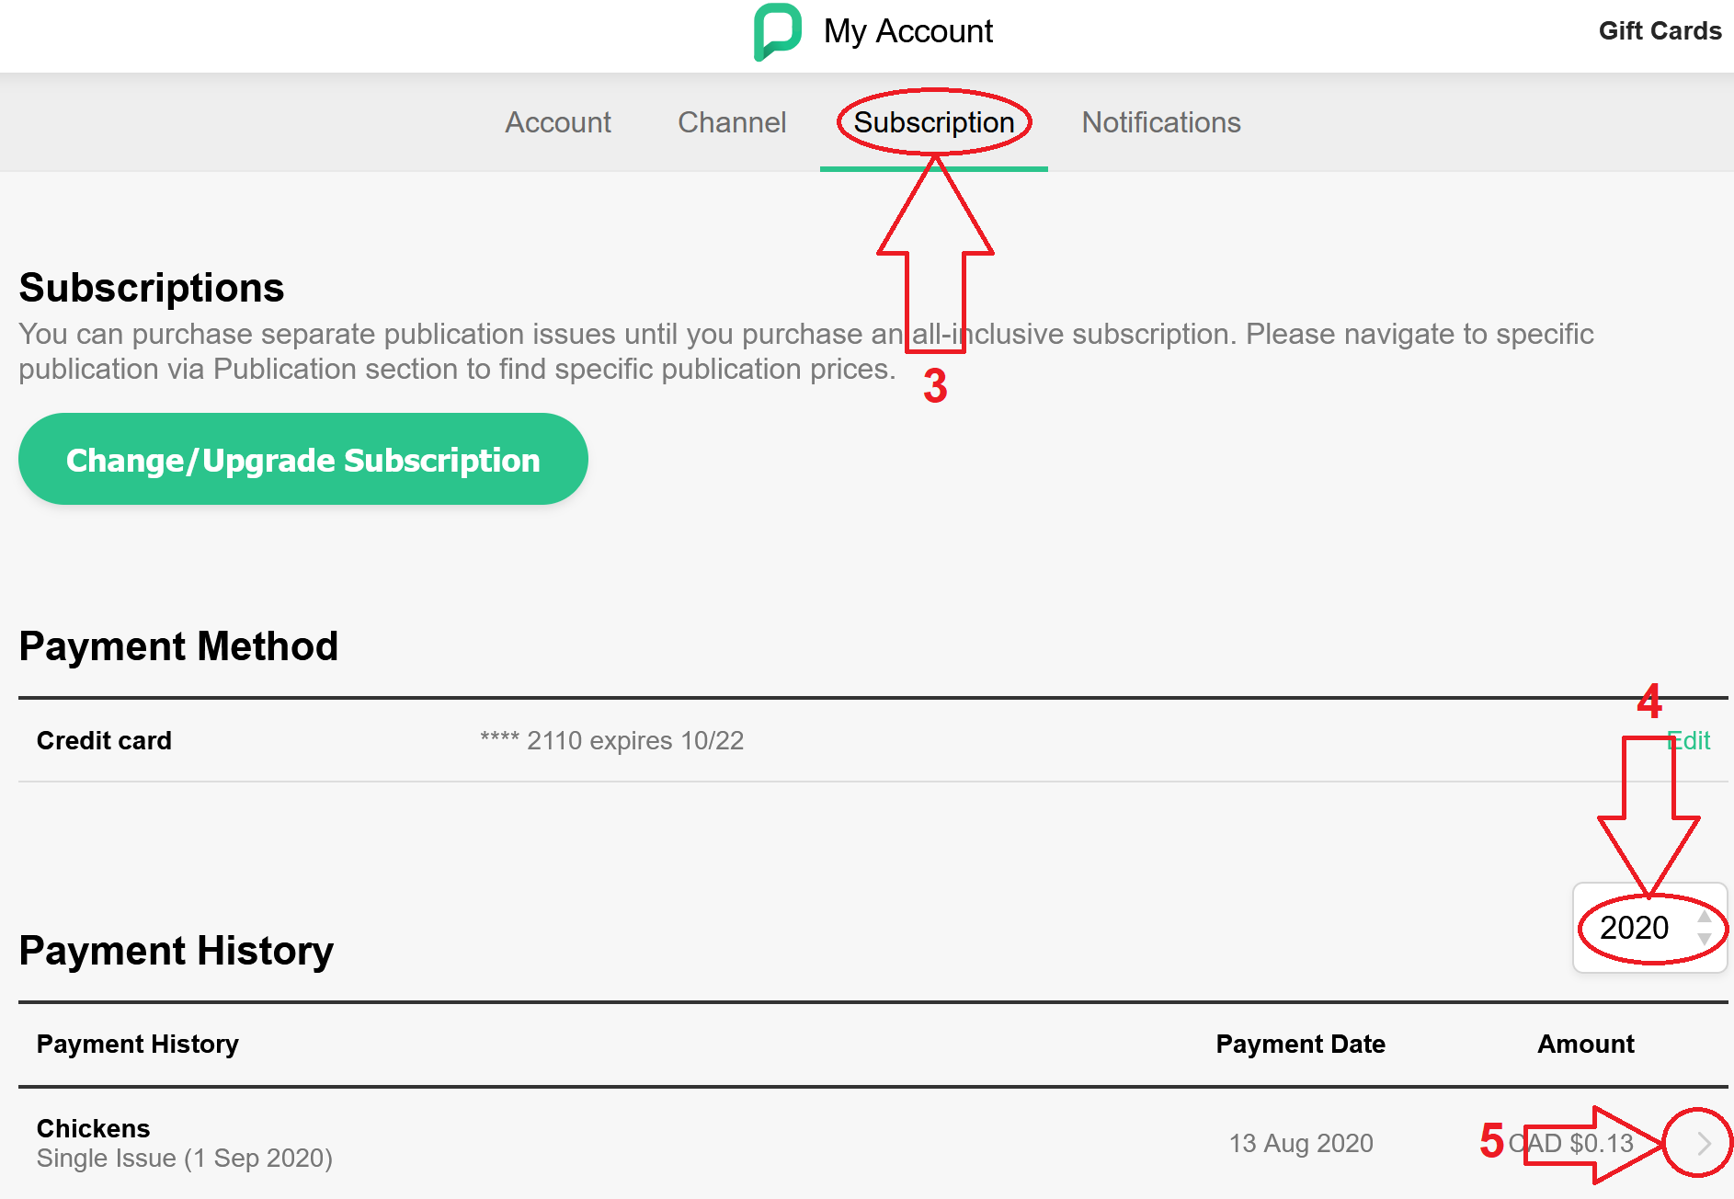Image resolution: width=1734 pixels, height=1199 pixels.
Task: Open the Notifications tab
Action: pyautogui.click(x=1161, y=122)
